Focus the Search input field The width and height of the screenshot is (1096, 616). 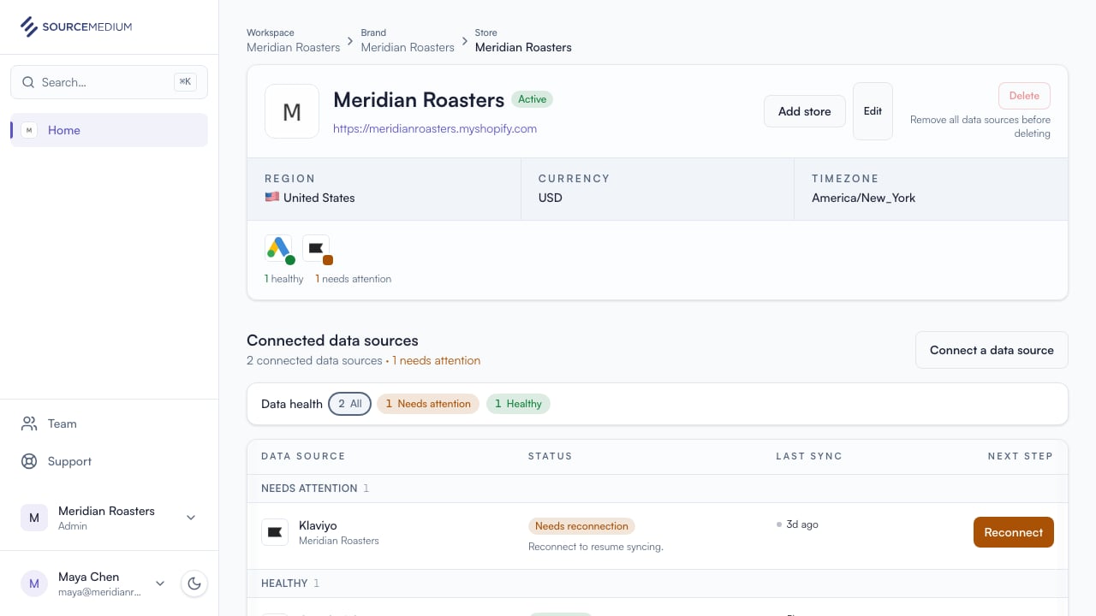(x=109, y=82)
